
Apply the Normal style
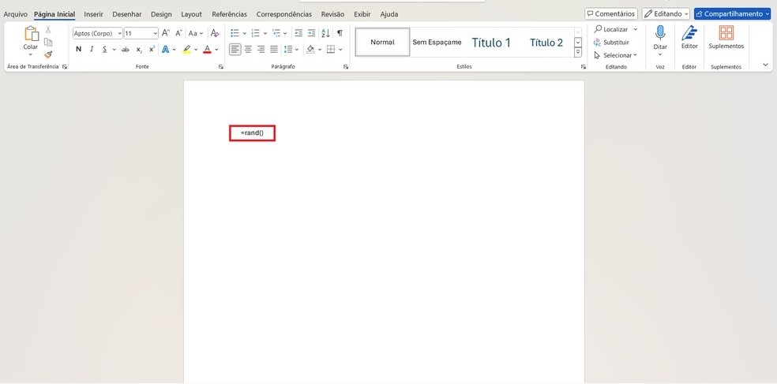382,42
